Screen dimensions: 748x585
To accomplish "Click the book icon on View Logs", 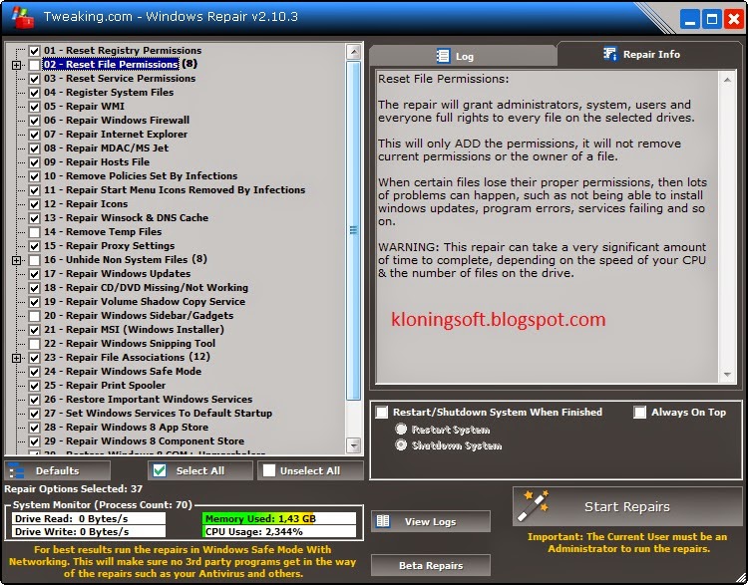I will [x=383, y=520].
